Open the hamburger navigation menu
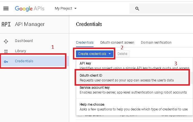This screenshot has width=193, height=122. point(6,8)
